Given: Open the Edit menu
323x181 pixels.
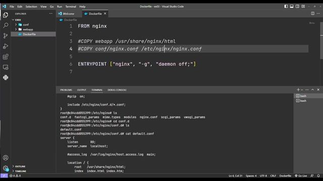Looking at the screenshot, I should [x=20, y=7].
